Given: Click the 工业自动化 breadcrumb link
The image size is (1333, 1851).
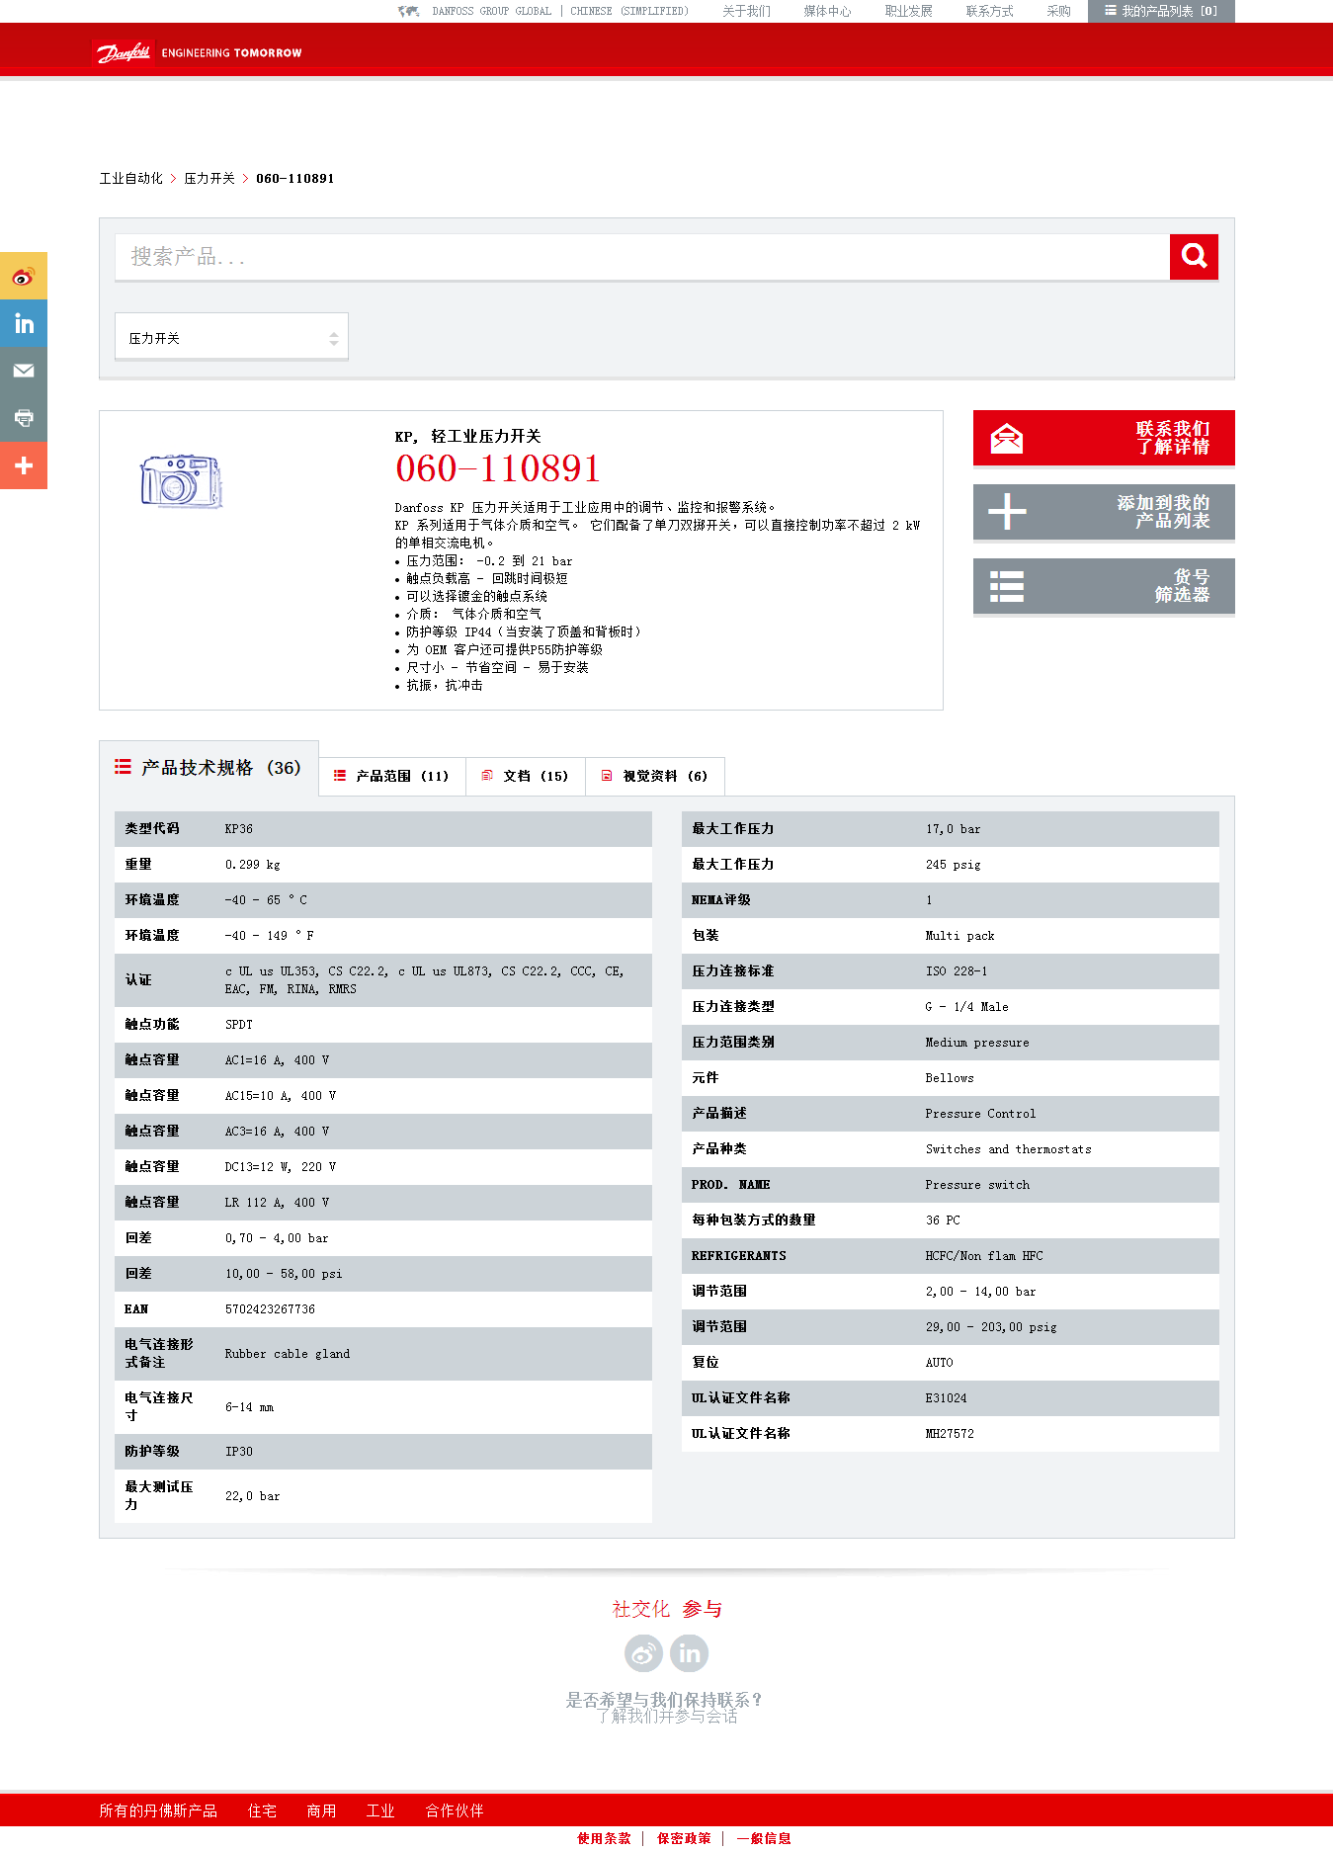Looking at the screenshot, I should point(131,179).
